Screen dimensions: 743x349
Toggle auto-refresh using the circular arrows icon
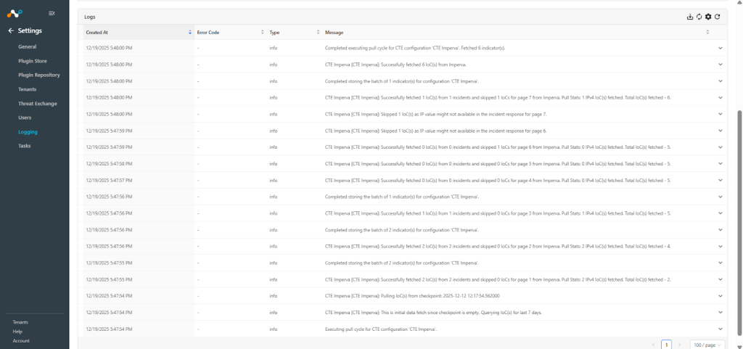(699, 17)
